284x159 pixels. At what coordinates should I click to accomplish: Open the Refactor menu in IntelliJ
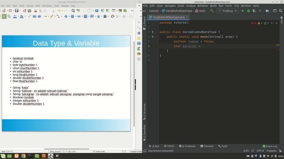coord(203,6)
